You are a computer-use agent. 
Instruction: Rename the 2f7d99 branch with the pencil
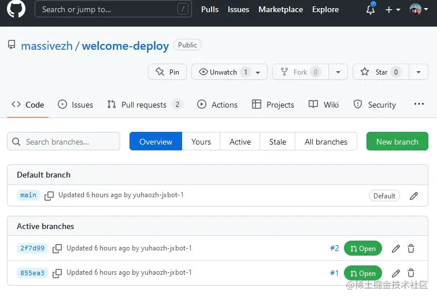click(x=396, y=248)
